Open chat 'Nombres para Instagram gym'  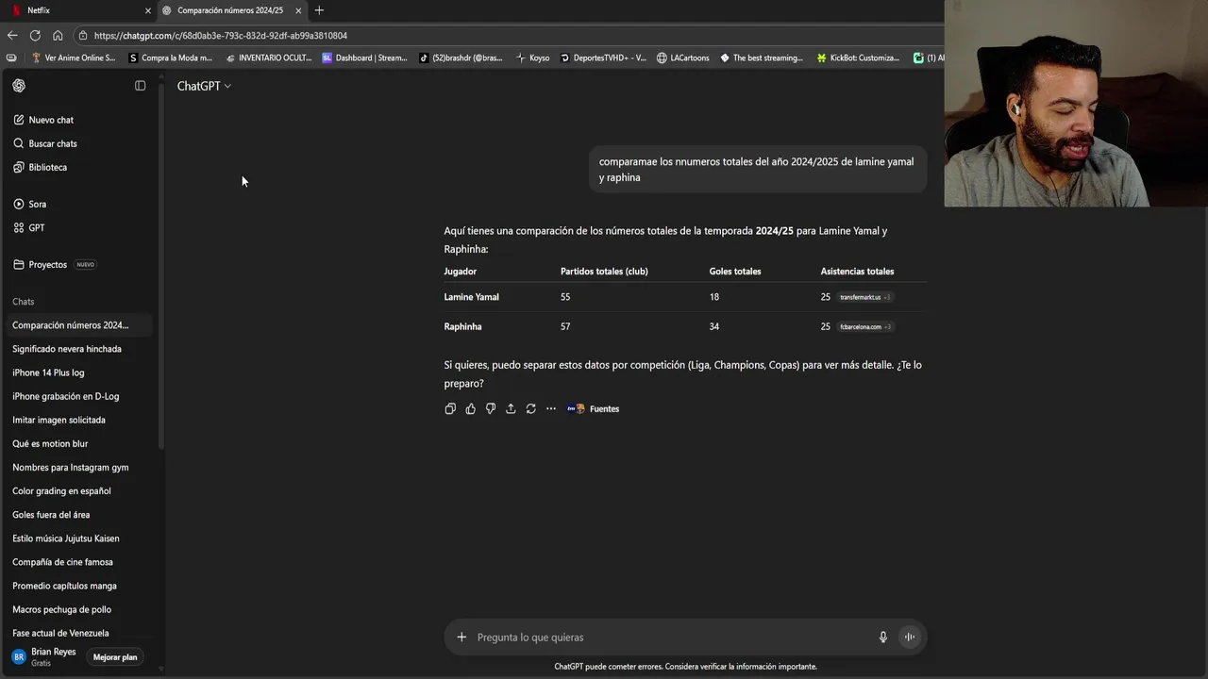tap(70, 467)
